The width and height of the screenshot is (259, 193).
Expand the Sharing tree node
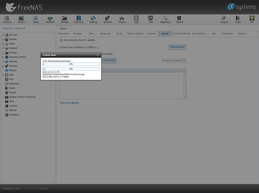[x=3, y=62]
